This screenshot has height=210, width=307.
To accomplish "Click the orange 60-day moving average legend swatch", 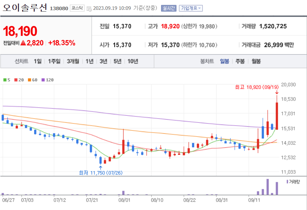I will 29,80.
